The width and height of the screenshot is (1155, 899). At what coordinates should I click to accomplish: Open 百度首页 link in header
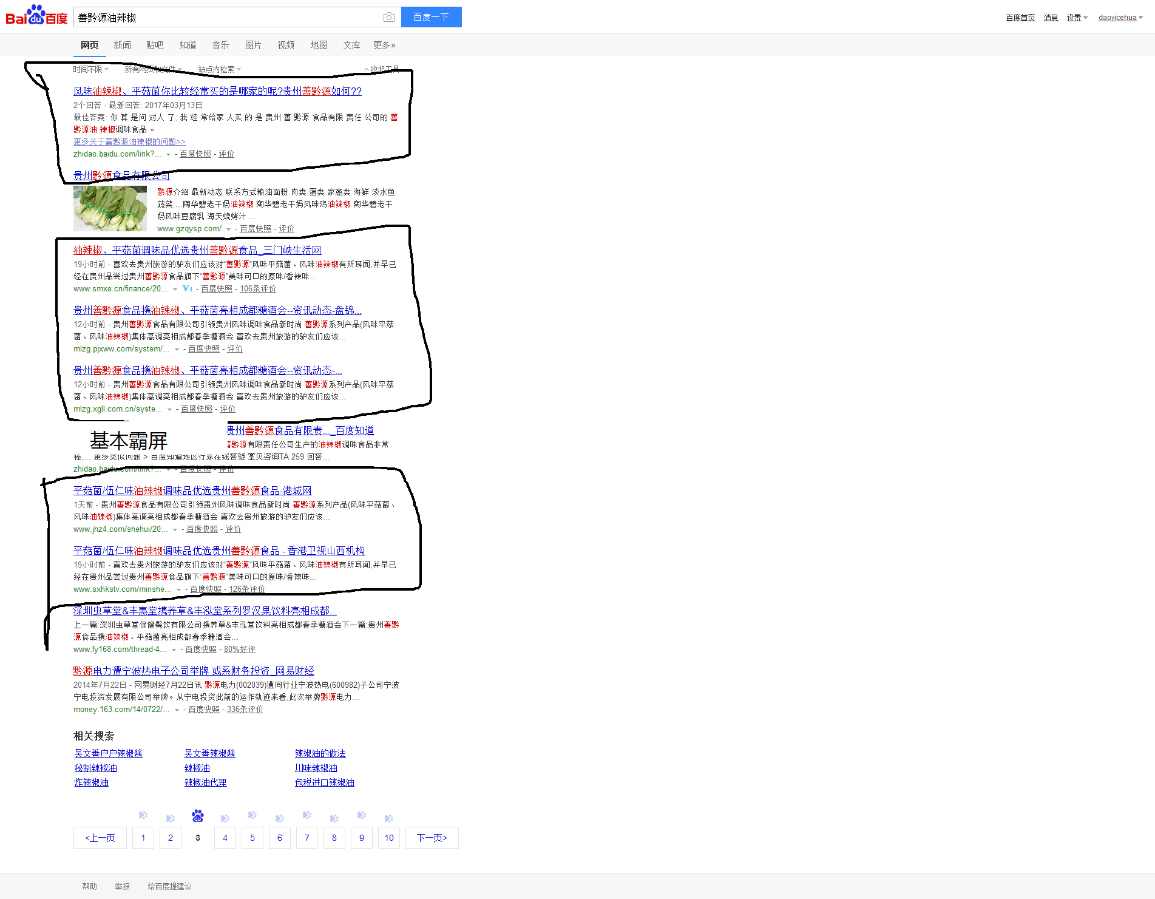1020,18
